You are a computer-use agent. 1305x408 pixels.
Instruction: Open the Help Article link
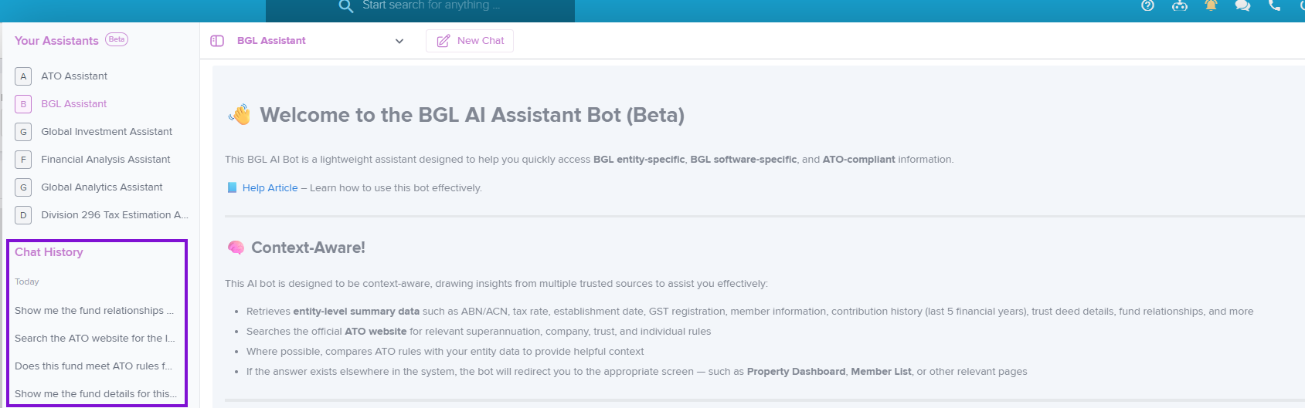click(270, 187)
